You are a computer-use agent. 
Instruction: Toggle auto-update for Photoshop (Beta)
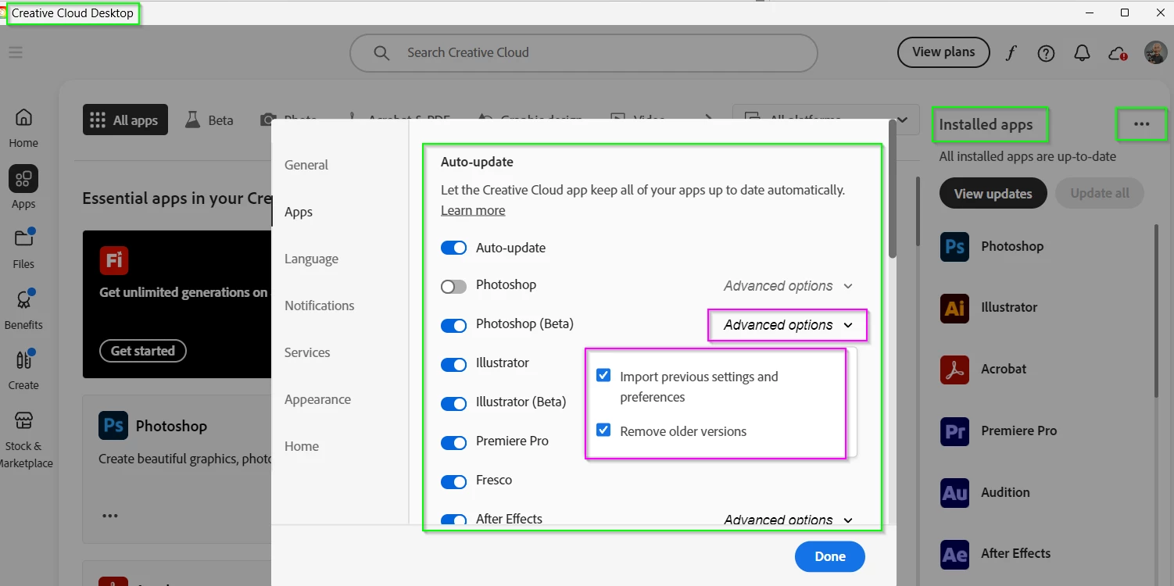pyautogui.click(x=453, y=325)
